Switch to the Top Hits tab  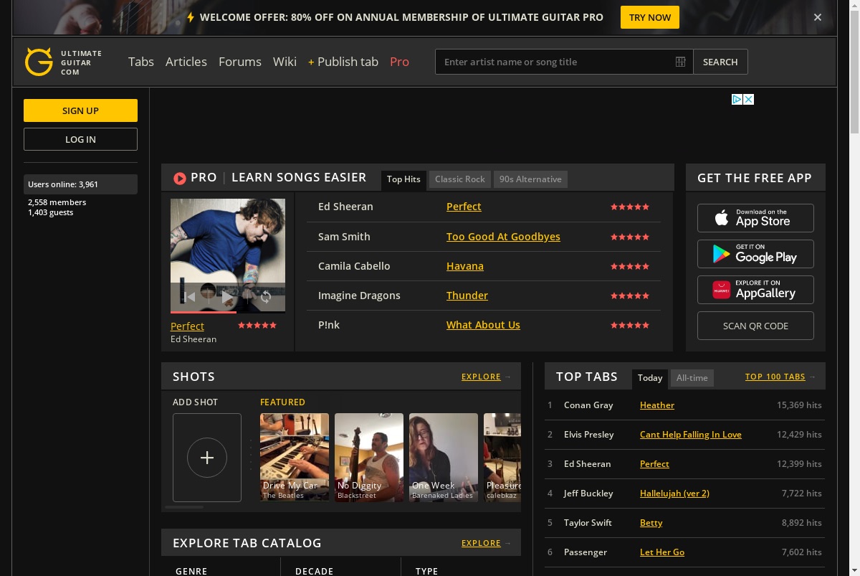(x=403, y=179)
